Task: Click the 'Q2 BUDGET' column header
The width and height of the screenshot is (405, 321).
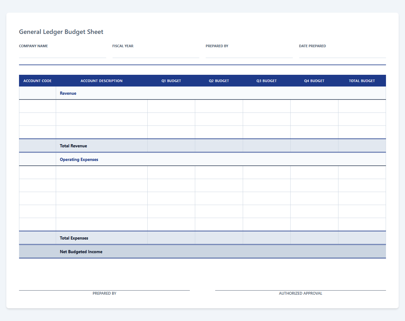Action: [x=219, y=81]
